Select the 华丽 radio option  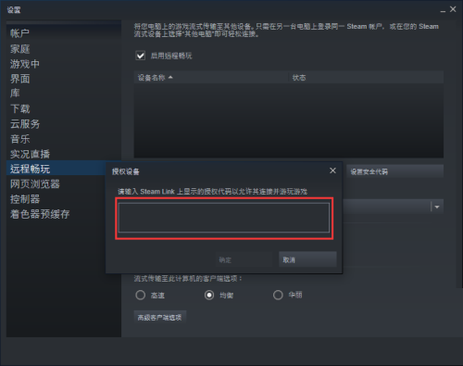point(278,295)
